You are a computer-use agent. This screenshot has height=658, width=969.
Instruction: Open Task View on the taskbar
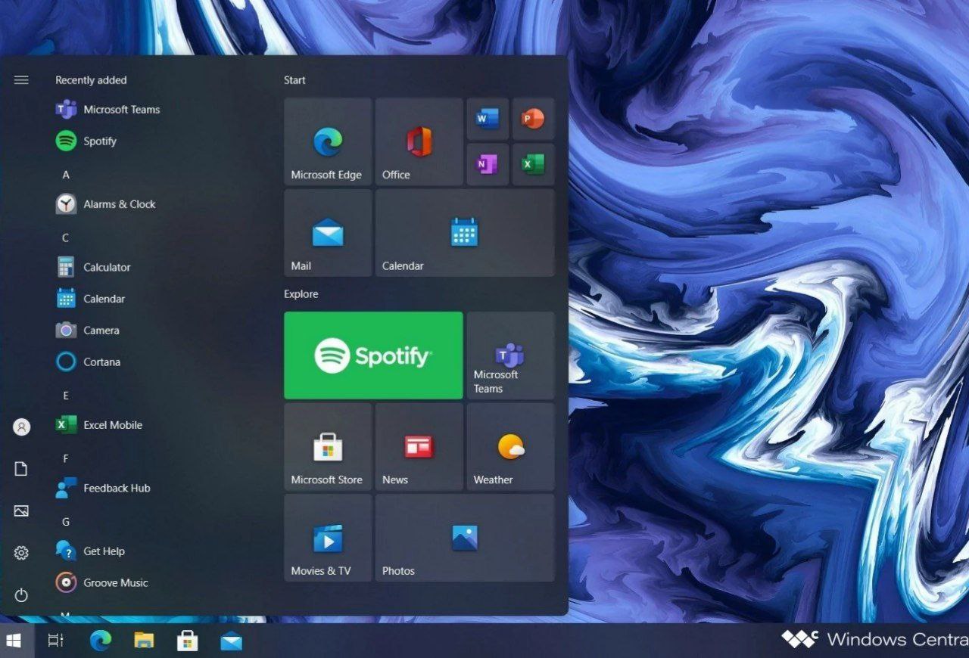56,641
